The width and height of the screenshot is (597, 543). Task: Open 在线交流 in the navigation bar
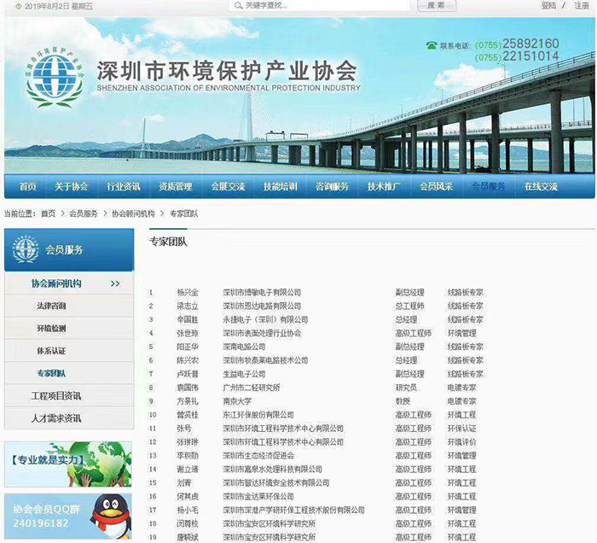tap(541, 187)
